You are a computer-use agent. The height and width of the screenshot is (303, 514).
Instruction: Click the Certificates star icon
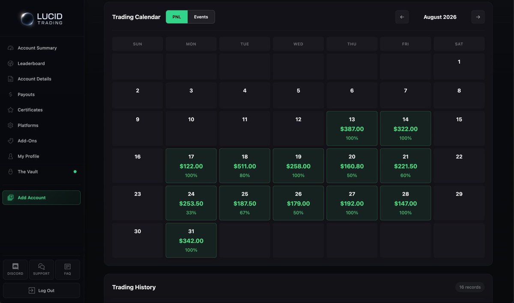coord(11,110)
